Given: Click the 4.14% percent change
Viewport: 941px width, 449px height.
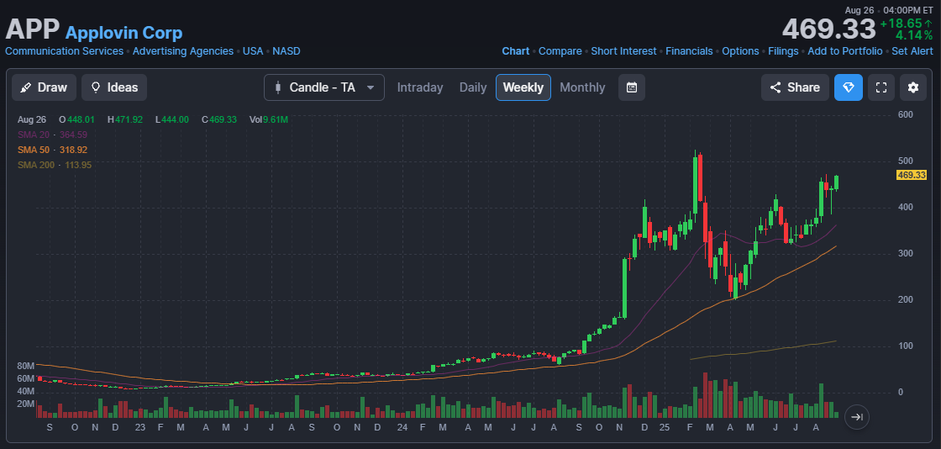Looking at the screenshot, I should (914, 35).
